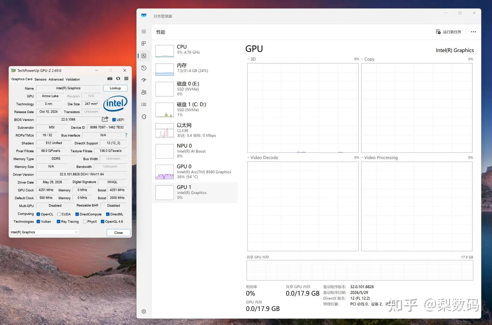This screenshot has width=492, height=325.
Task: Click the GPU-Z app icon in its title bar
Action: (x=13, y=70)
